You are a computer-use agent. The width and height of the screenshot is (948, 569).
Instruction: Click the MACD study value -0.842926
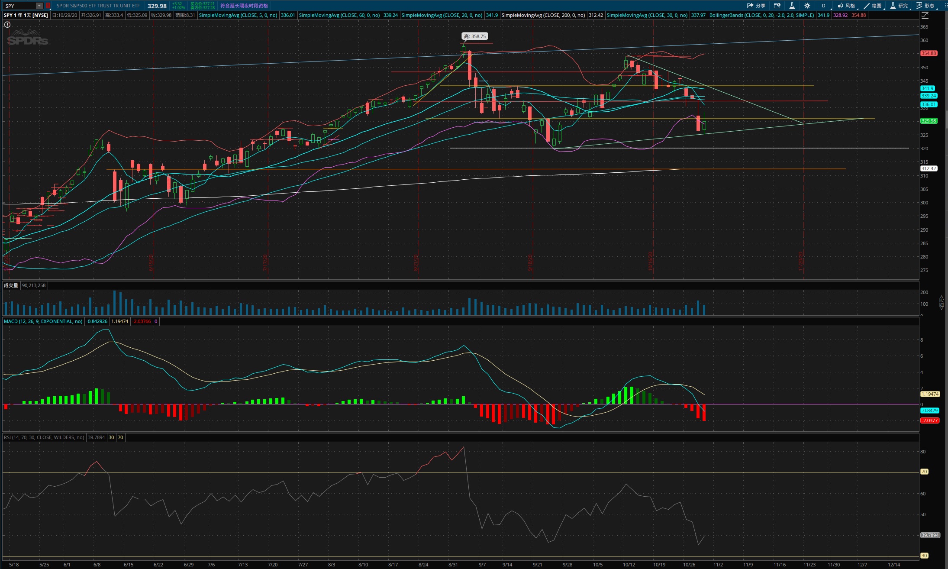(97, 321)
